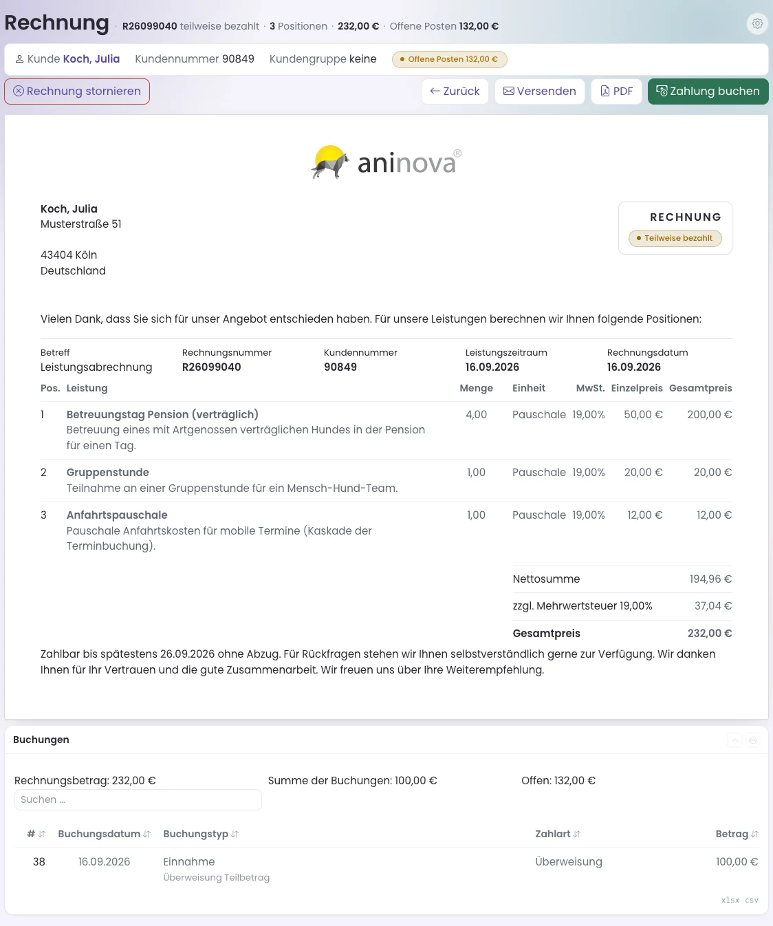Click the Offene Posten 132,00 € badge
The height and width of the screenshot is (926, 773).
coord(450,59)
